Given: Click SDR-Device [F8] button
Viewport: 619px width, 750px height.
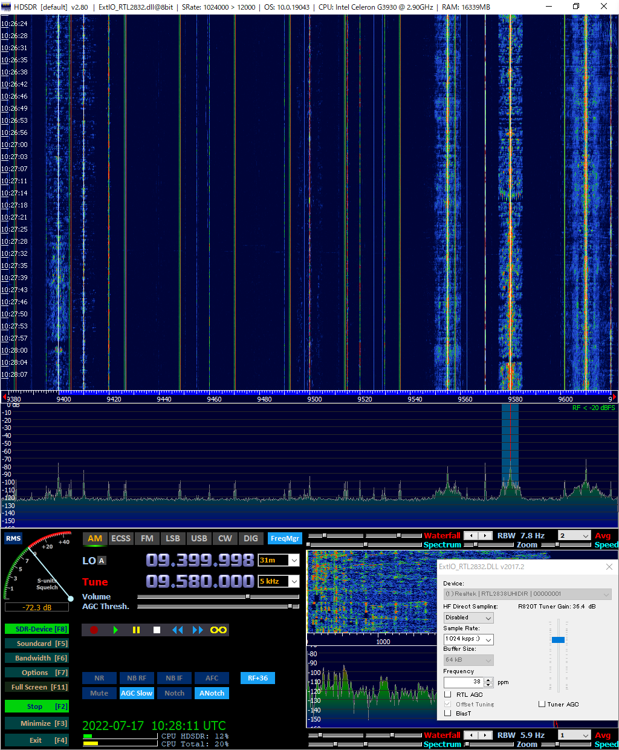Looking at the screenshot, I should point(37,629).
